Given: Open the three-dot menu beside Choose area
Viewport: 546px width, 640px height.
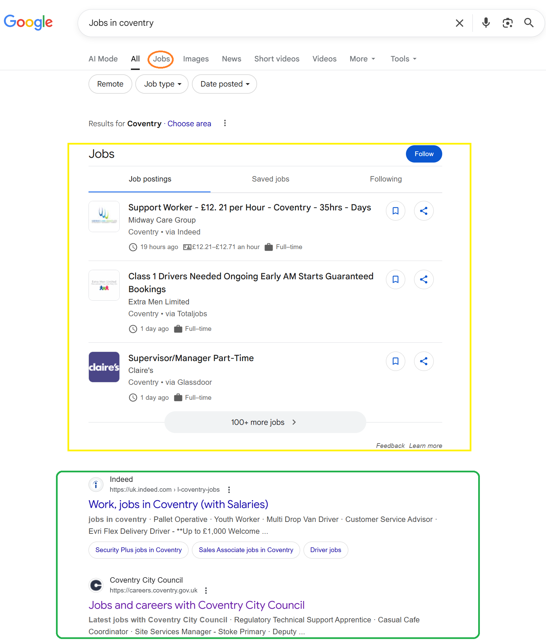Looking at the screenshot, I should [x=225, y=123].
